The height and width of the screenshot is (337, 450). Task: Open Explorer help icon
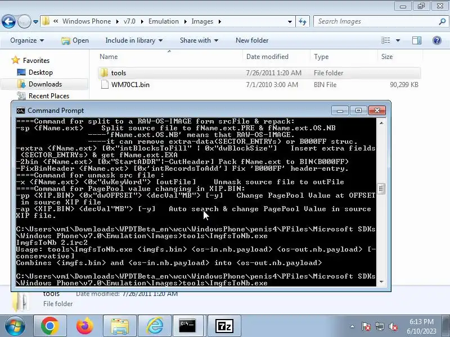437,40
